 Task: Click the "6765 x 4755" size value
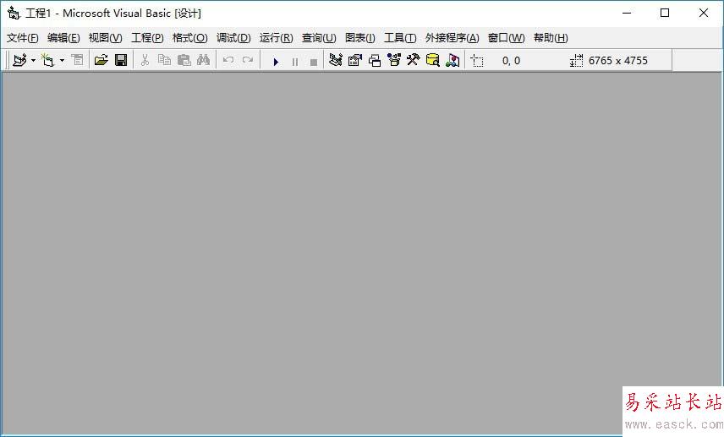tap(617, 61)
